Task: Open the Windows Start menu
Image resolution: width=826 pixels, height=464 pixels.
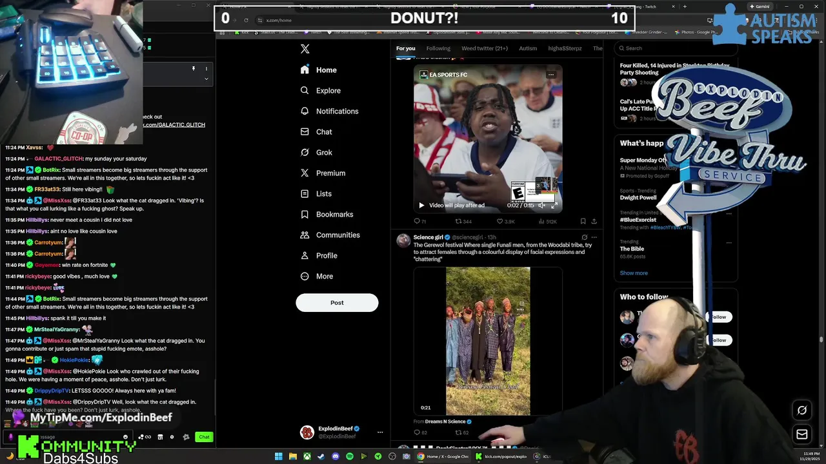Action: pyautogui.click(x=278, y=456)
